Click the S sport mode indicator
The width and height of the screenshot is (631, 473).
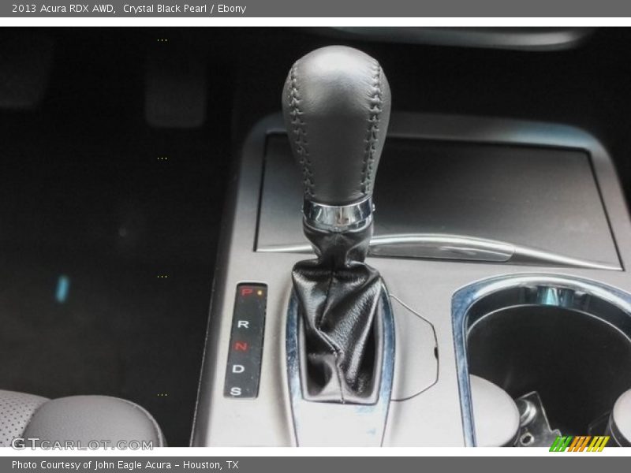pyautogui.click(x=237, y=391)
